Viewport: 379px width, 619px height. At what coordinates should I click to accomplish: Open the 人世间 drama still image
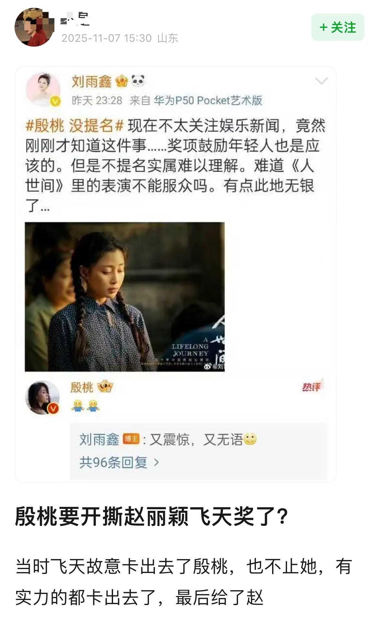pos(125,296)
